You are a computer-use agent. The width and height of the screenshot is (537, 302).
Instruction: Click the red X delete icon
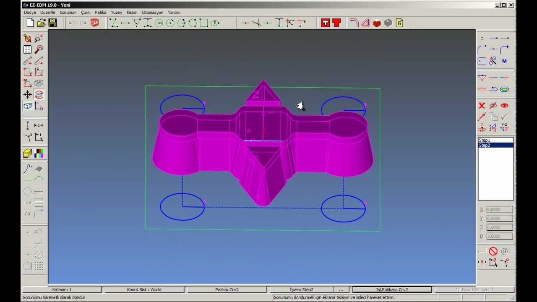482,106
